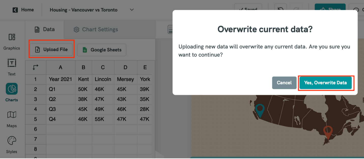Confirm with Yes, Overwrite Data
The height and width of the screenshot is (159, 364).
[326, 83]
